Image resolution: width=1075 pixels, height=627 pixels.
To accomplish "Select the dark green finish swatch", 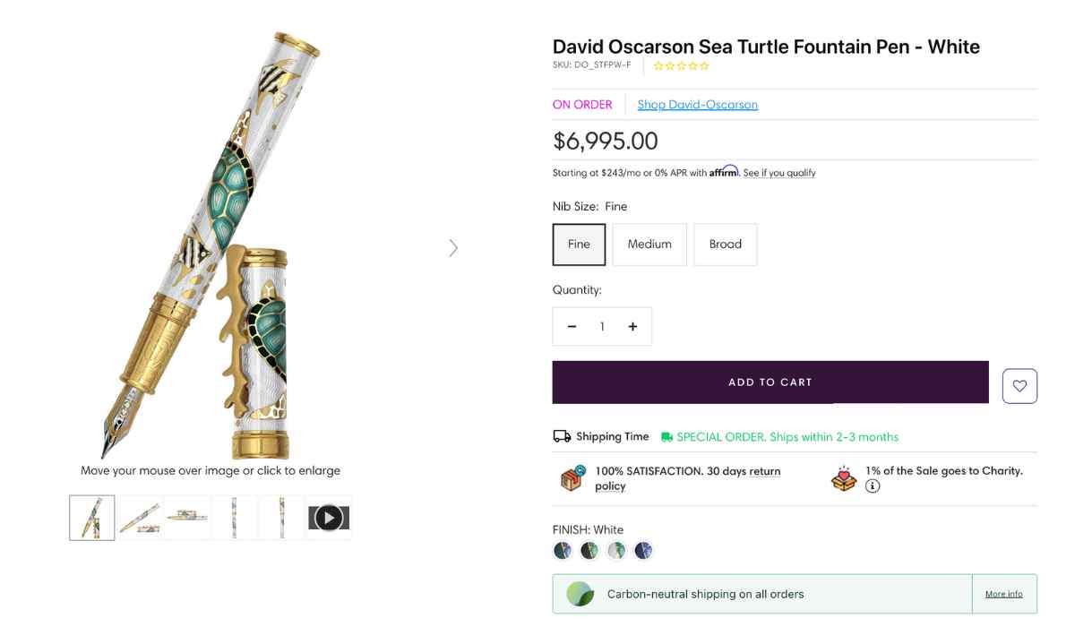I will click(x=589, y=550).
